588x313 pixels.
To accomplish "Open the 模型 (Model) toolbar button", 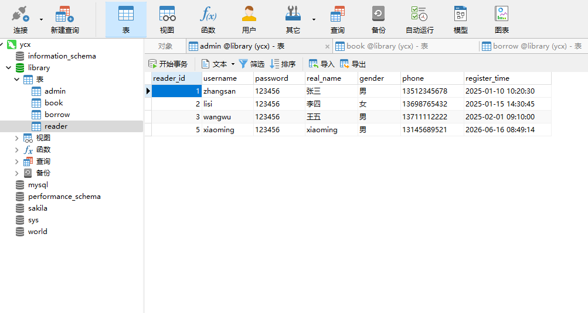I will [x=461, y=19].
